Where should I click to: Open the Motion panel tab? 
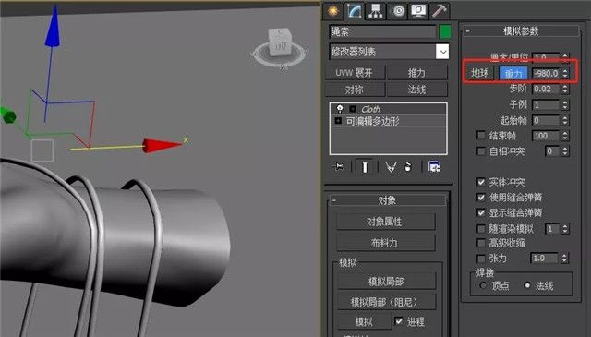coord(398,11)
